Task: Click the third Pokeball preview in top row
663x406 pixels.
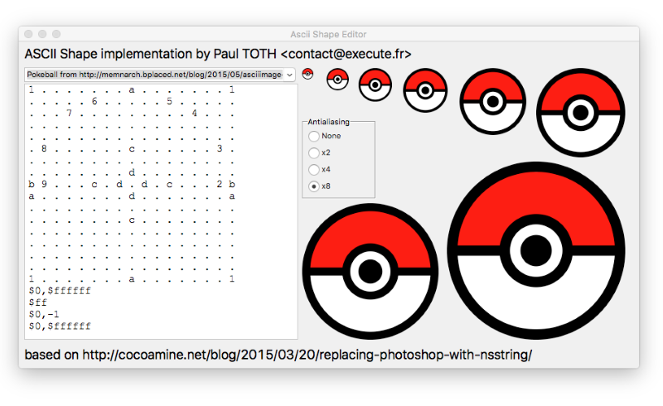Action: 375,85
